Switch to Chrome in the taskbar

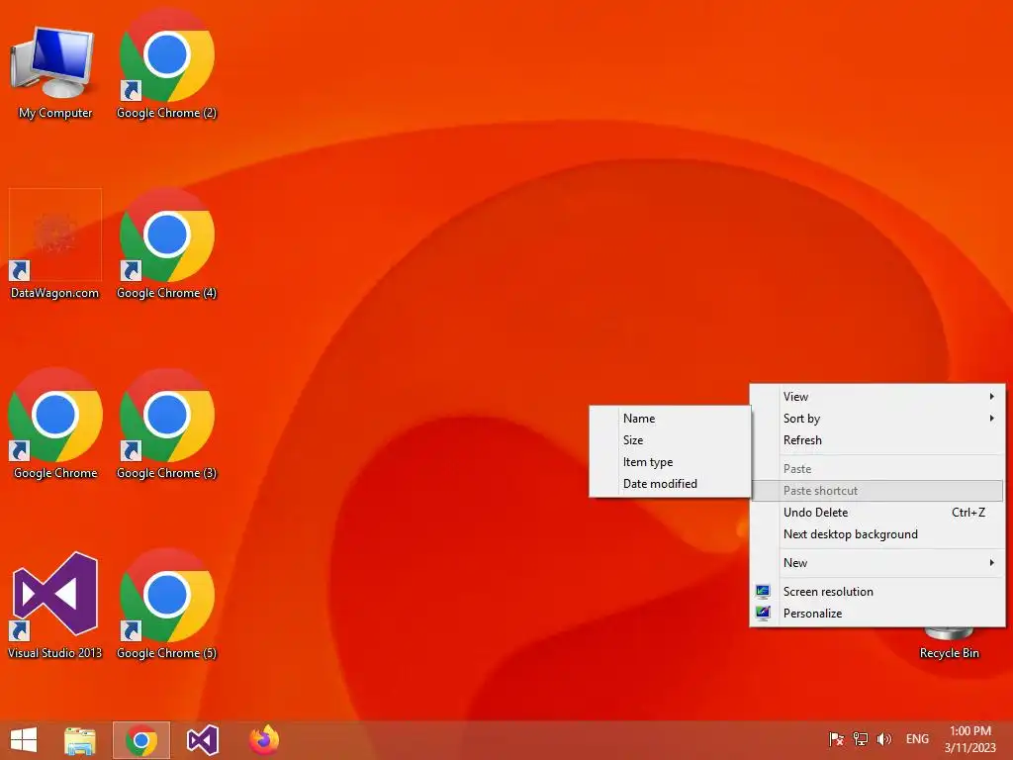pyautogui.click(x=141, y=740)
